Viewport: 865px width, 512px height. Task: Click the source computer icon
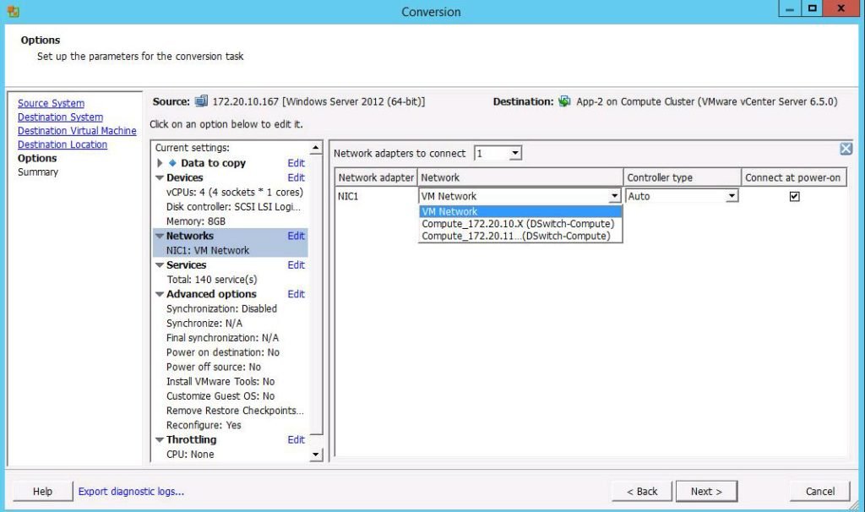pos(201,101)
